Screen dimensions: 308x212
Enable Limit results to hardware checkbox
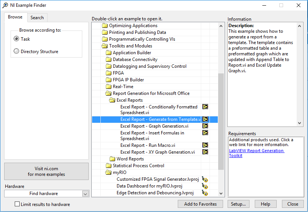coord(17,204)
